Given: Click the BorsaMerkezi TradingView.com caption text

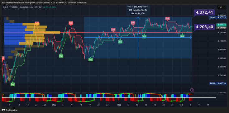Looking at the screenshot, I should [x=44, y=2].
